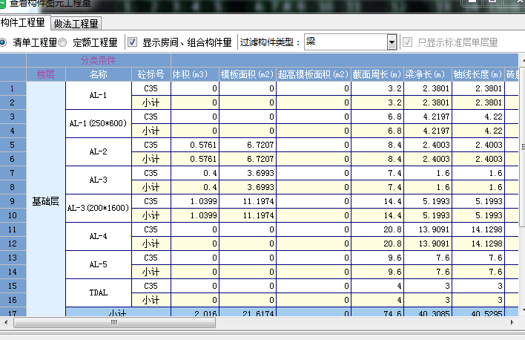Toggle 显示房间、组合构件量 checkbox
The height and width of the screenshot is (340, 525).
(x=132, y=42)
